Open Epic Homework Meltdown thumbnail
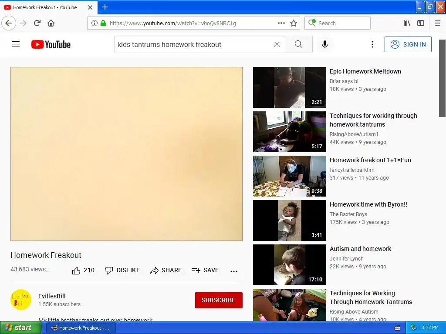This screenshot has height=334, width=446. (x=290, y=87)
